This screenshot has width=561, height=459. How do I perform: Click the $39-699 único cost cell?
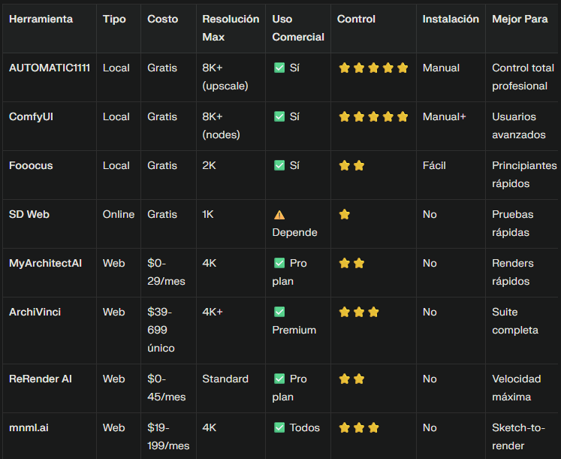click(162, 330)
